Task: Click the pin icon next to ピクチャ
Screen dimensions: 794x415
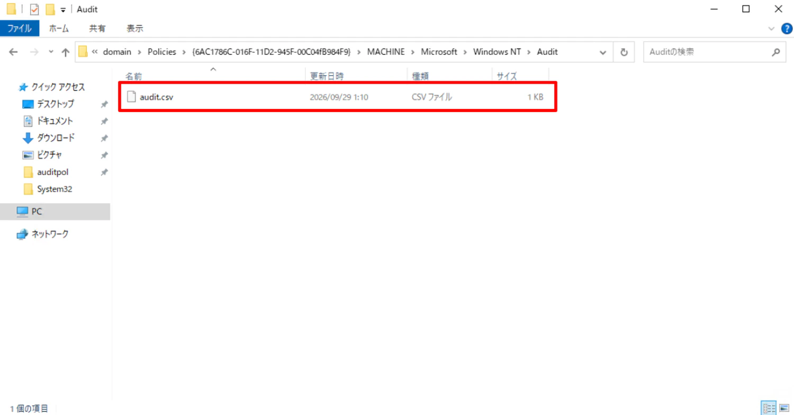Action: tap(104, 155)
